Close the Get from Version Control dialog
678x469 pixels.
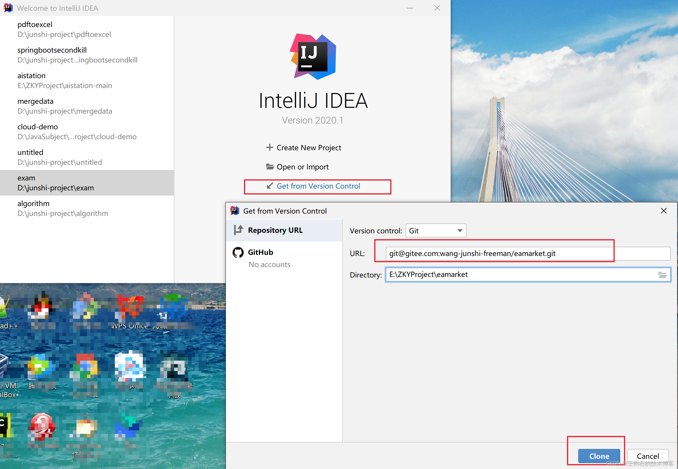(x=663, y=211)
